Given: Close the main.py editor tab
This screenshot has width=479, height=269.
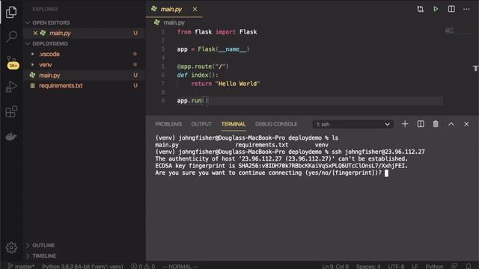Looking at the screenshot, I should (195, 10).
